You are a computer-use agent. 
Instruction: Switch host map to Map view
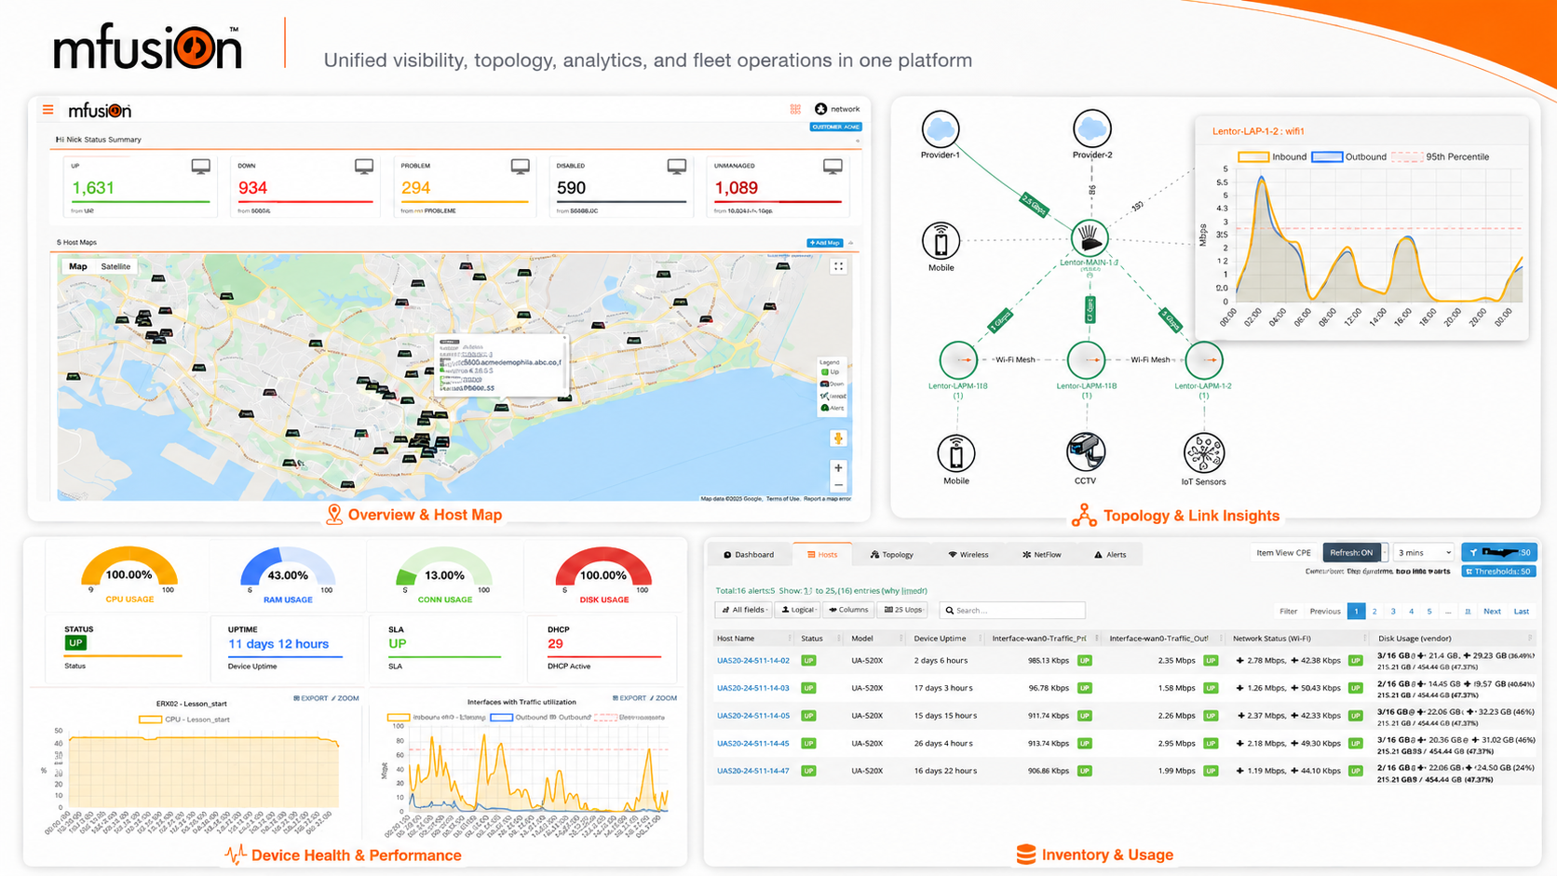(78, 266)
